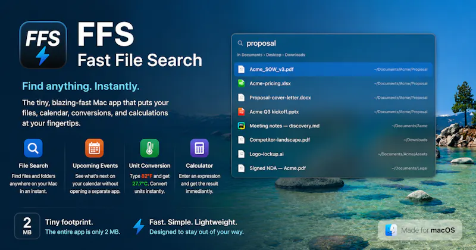Click the 'Calculator' feature label

pos(199,165)
